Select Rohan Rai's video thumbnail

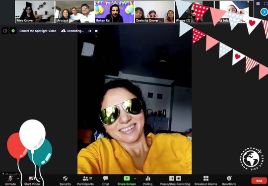(x=115, y=12)
